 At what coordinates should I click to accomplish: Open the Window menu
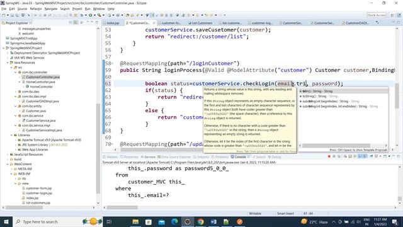point(99,9)
